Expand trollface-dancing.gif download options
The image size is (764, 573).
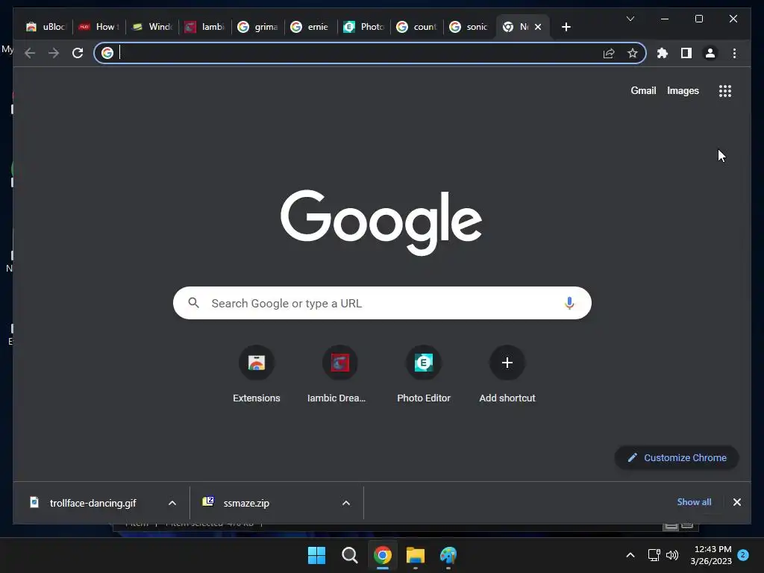[172, 503]
